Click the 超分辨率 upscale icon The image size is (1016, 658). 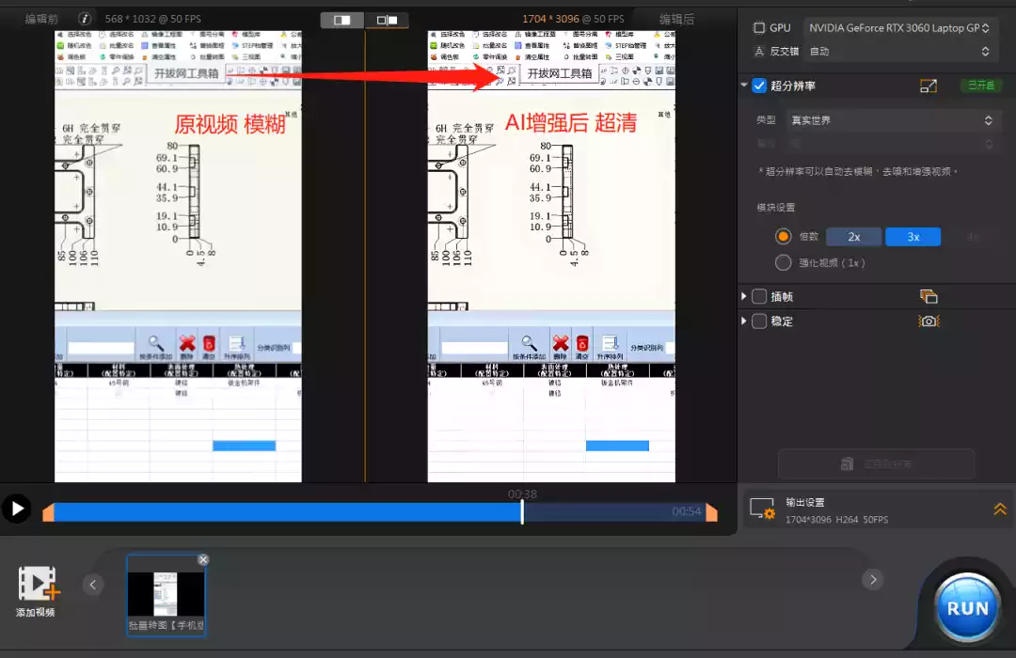(x=929, y=86)
